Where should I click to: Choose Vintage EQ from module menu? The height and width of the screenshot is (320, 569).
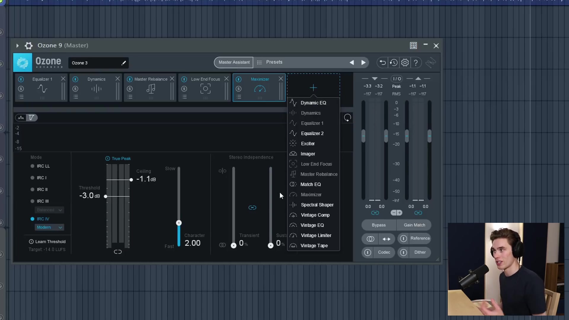pyautogui.click(x=313, y=225)
